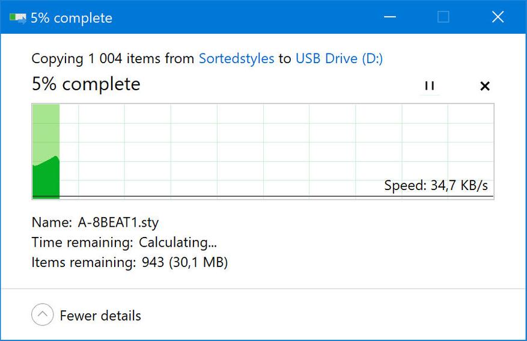Viewport: 527px width, 341px height.
Task: Click the title bar 5% complete text
Action: click(72, 18)
